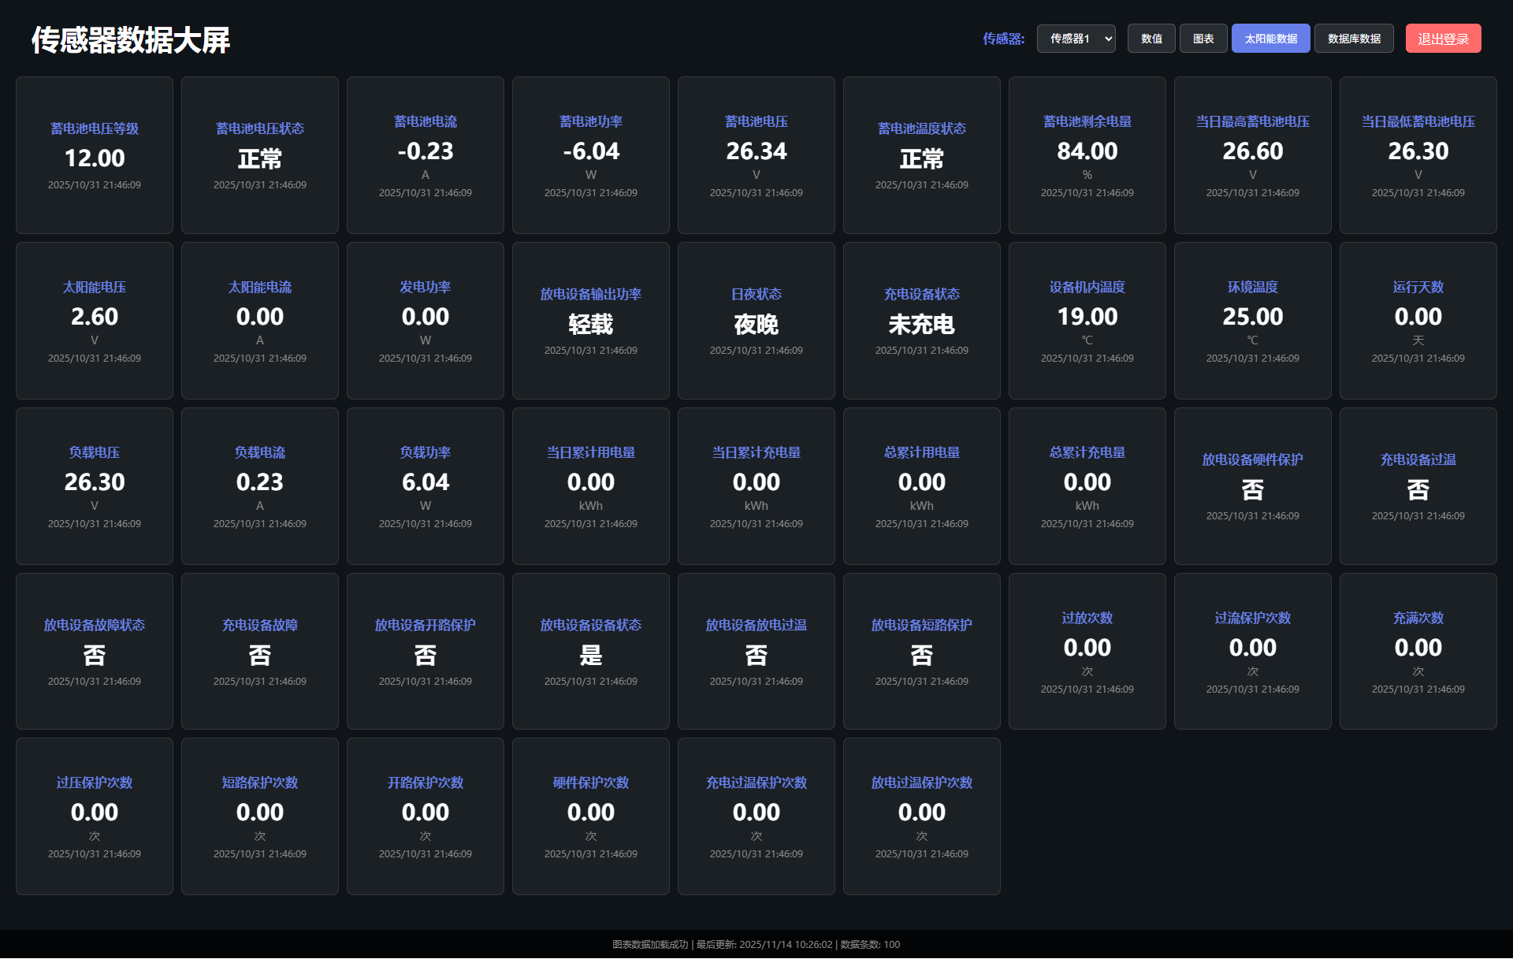Viewport: 1513px width, 959px height.
Task: Select the 放电设备设备状态 card showing 是
Action: (x=591, y=652)
